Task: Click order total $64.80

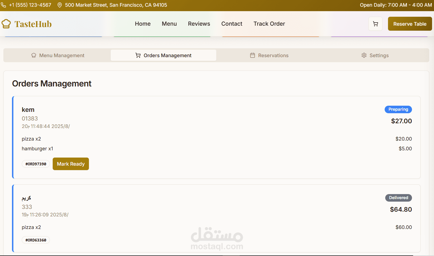Action: pos(401,209)
